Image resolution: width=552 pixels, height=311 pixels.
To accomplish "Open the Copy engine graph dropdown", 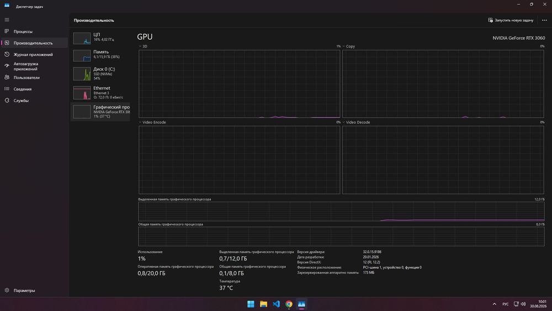I will pyautogui.click(x=348, y=46).
